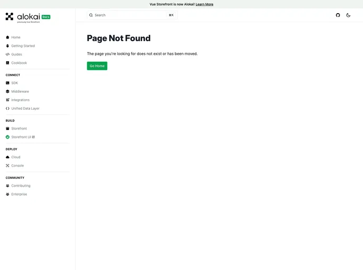Open the Storefront docs

pos(19,128)
